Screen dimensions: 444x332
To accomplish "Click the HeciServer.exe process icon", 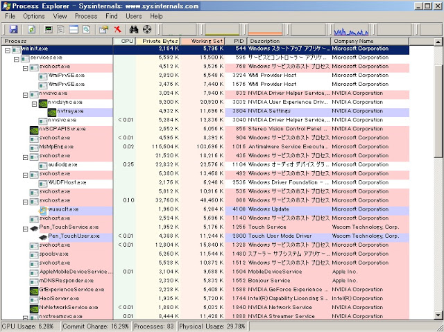I will pos(34,299).
